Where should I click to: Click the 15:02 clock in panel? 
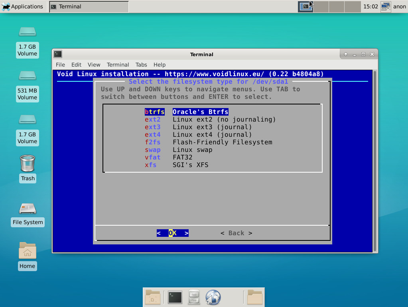click(371, 6)
